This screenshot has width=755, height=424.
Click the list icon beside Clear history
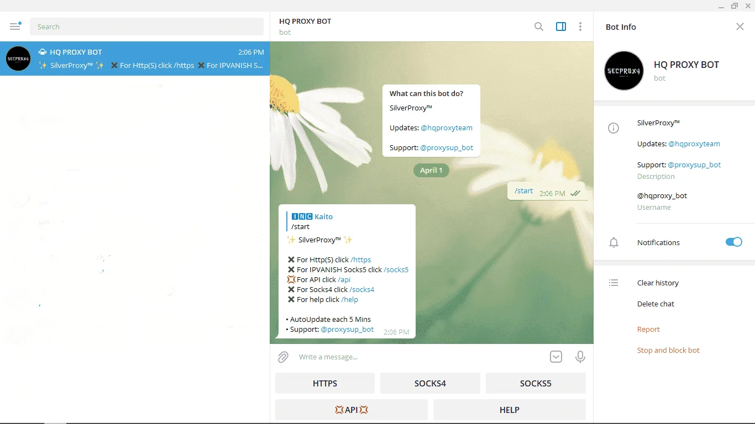point(614,283)
